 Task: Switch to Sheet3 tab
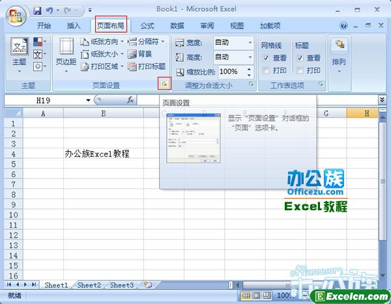[x=122, y=285]
